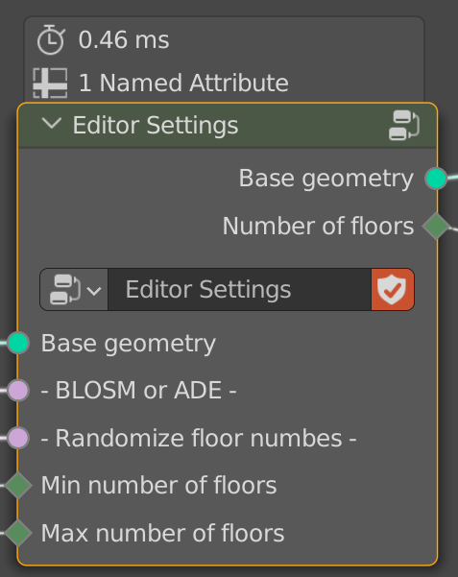Open the node tree browse dropdown
Image resolution: width=458 pixels, height=577 pixels.
pos(74,290)
